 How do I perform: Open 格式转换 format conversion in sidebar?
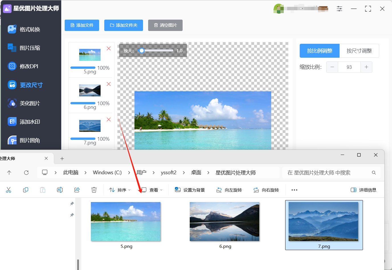click(24, 29)
